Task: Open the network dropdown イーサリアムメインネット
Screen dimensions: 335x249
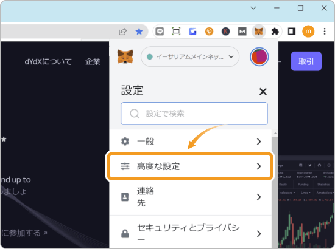Action: (190, 56)
